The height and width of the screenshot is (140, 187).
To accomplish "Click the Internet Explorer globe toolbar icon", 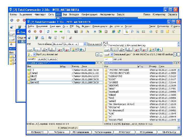I will tap(113, 32).
